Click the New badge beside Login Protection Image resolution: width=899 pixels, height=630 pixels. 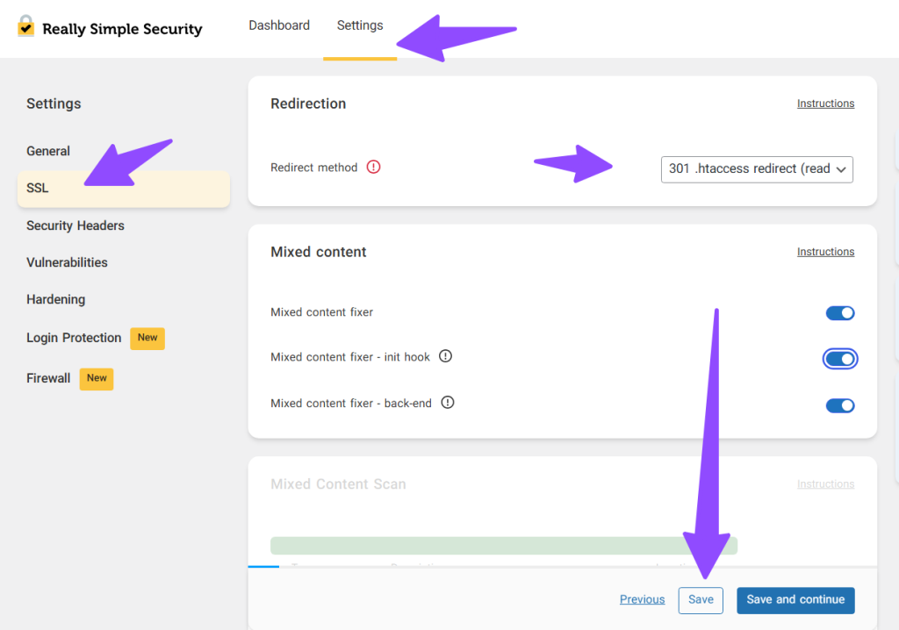coord(147,338)
